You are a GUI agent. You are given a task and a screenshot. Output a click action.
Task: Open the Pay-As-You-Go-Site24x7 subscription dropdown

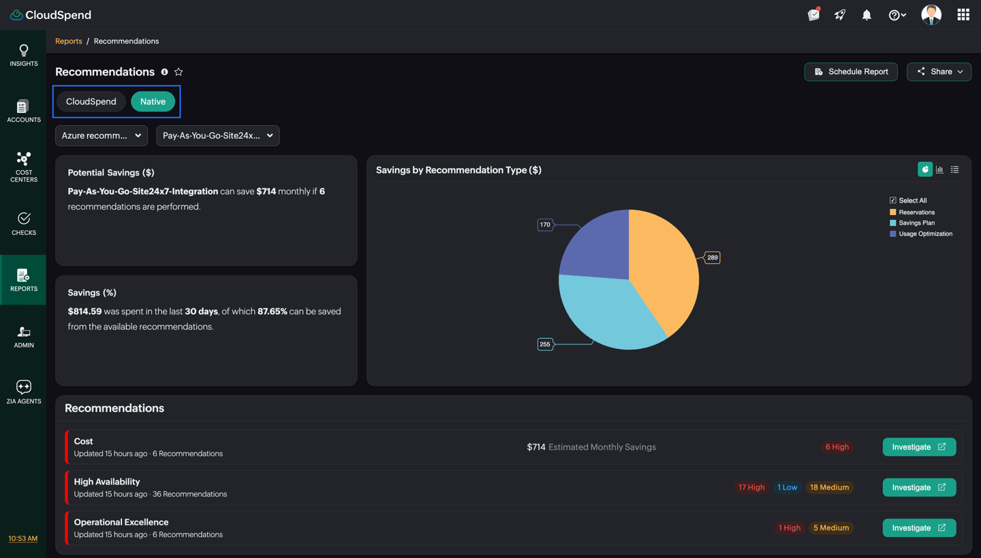pos(218,135)
